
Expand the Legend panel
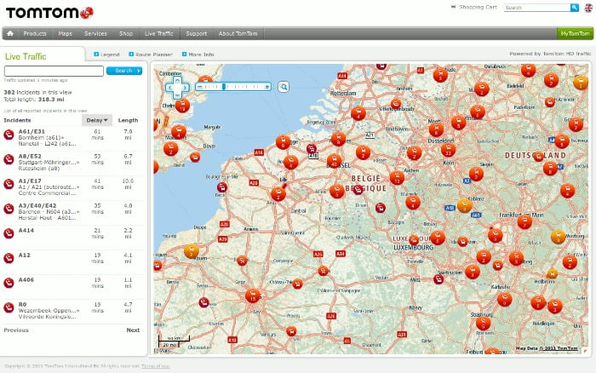pyautogui.click(x=106, y=55)
